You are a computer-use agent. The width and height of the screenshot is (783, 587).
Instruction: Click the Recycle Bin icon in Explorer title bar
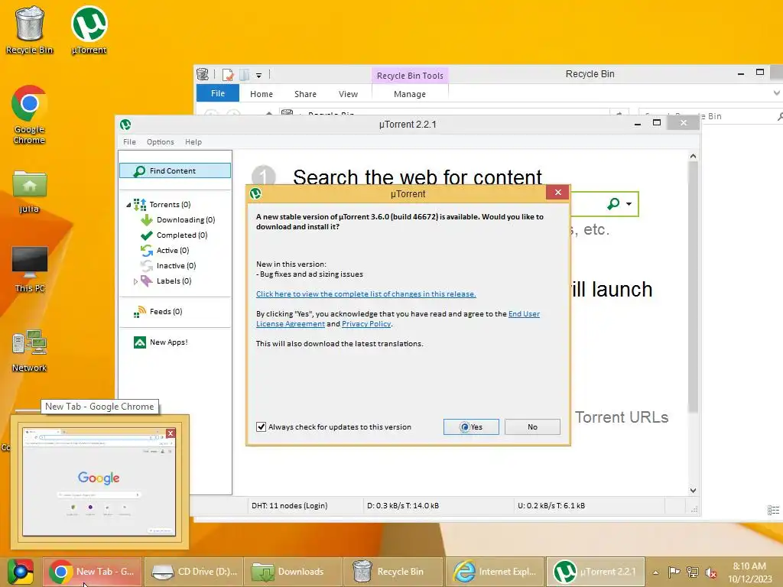pyautogui.click(x=202, y=74)
